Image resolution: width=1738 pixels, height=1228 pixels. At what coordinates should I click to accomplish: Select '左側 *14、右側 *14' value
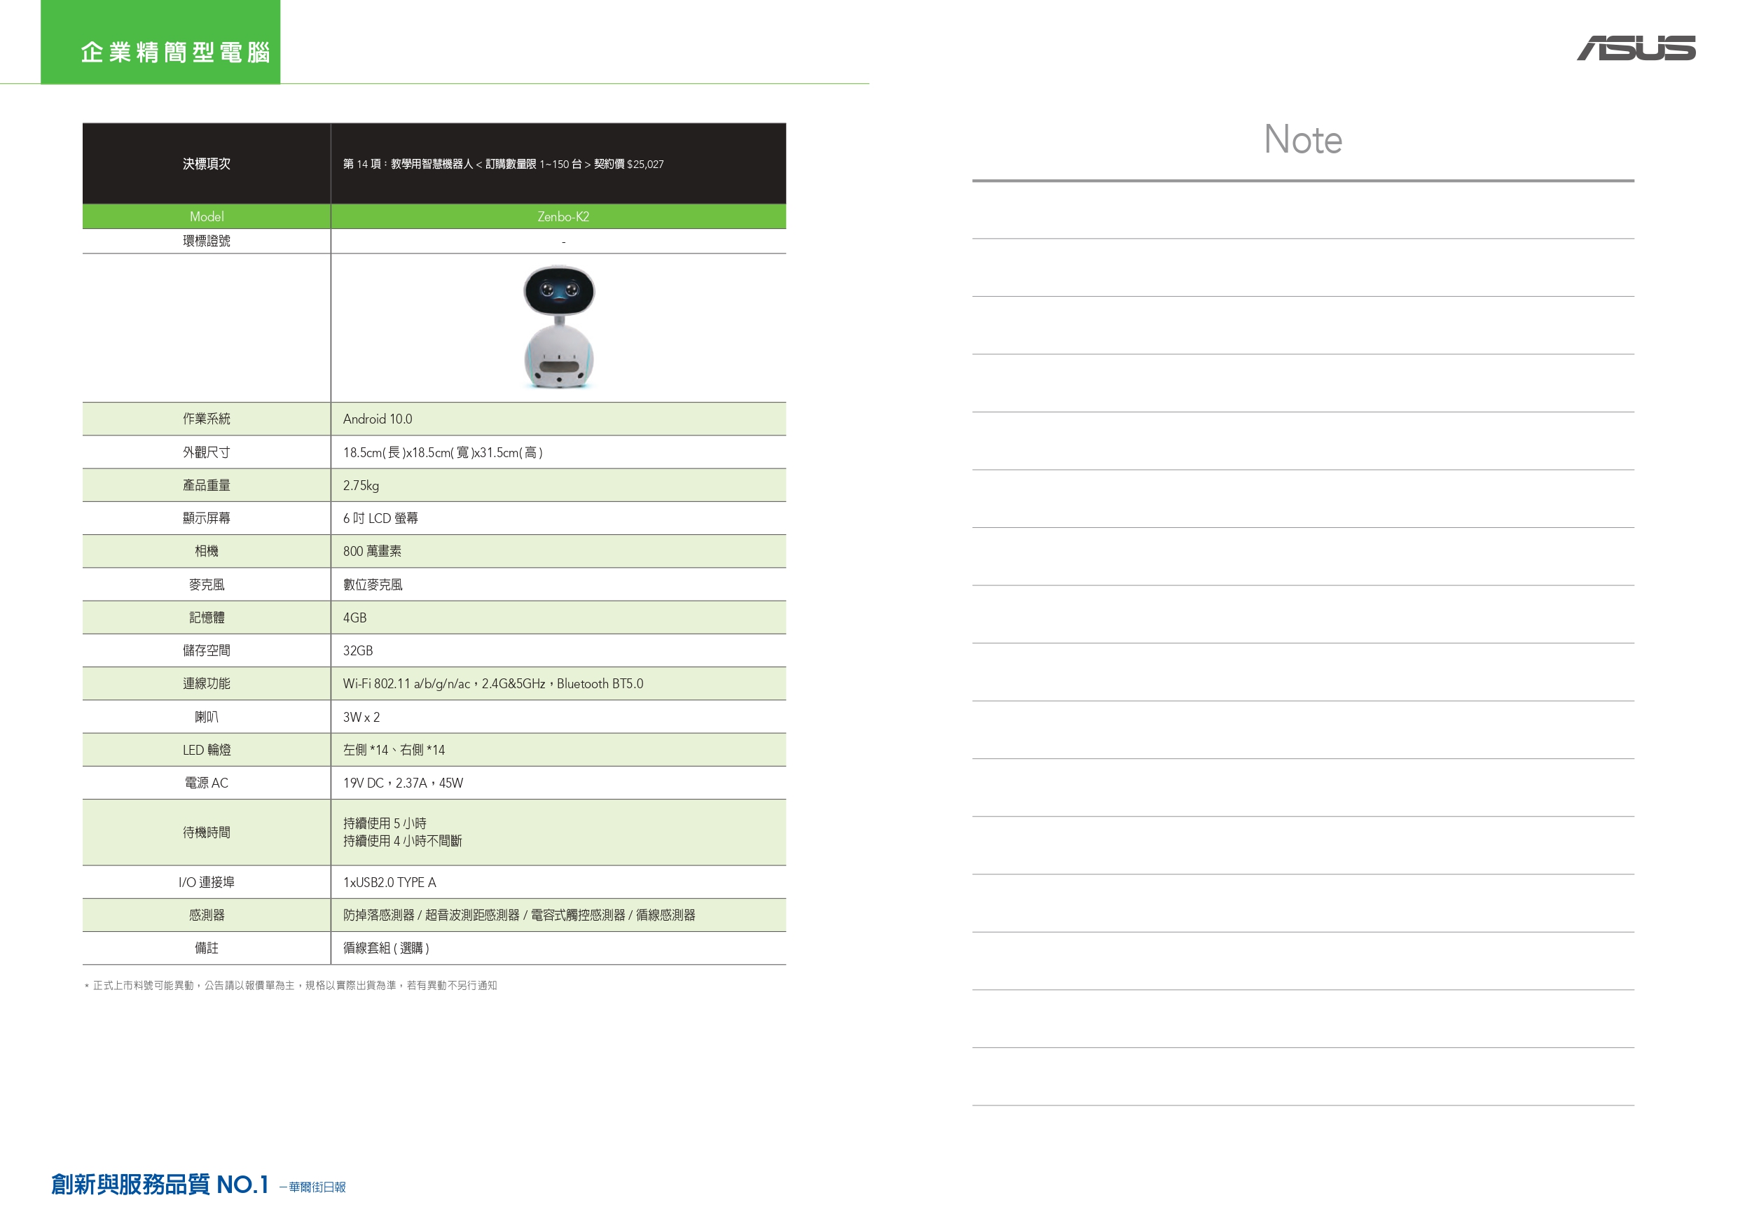pos(394,750)
